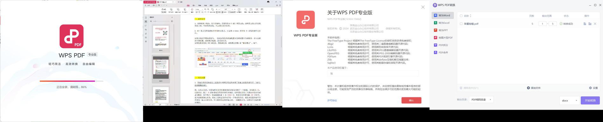This screenshot has width=603, height=122.
Task: Open the PDF相同目录 output directory dropdown
Action: pos(481,100)
